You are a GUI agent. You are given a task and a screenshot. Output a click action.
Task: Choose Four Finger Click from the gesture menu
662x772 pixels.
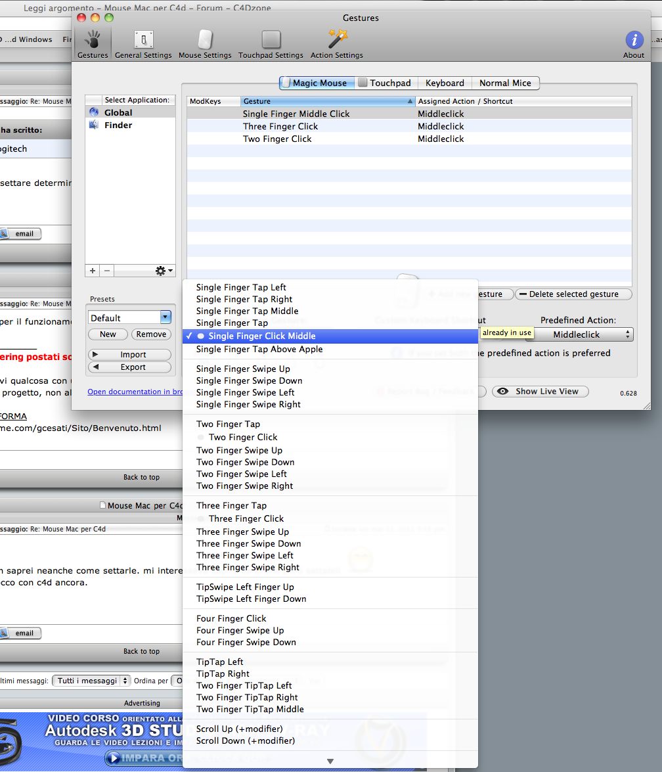coord(231,618)
